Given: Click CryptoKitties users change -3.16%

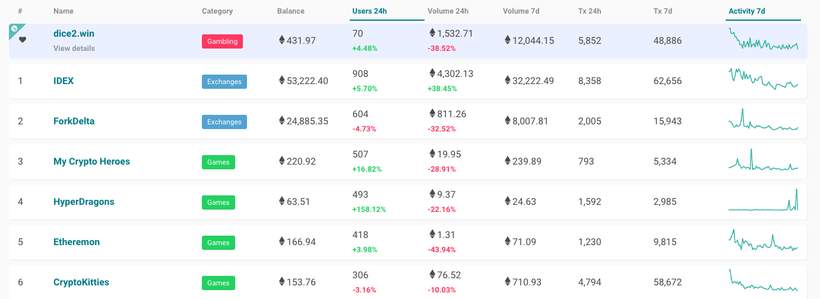Looking at the screenshot, I should click(364, 290).
